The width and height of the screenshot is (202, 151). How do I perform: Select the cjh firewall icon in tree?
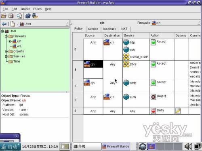(15, 41)
